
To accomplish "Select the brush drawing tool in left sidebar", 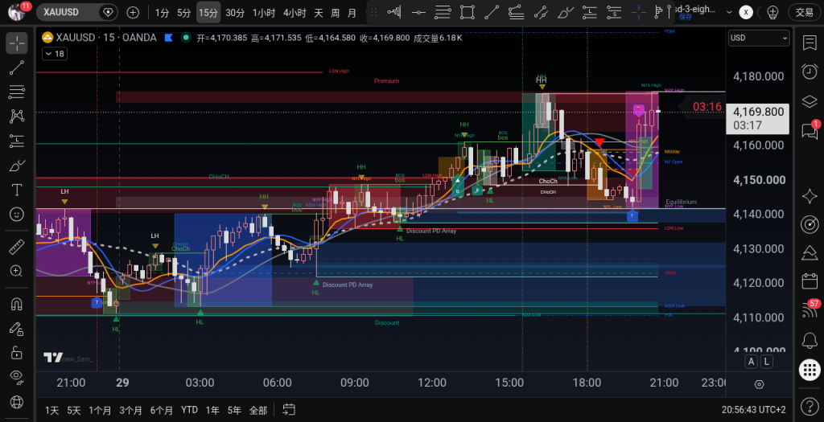I will (x=17, y=166).
